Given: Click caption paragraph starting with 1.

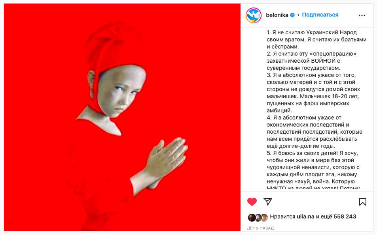Looking at the screenshot, I should [316, 39].
